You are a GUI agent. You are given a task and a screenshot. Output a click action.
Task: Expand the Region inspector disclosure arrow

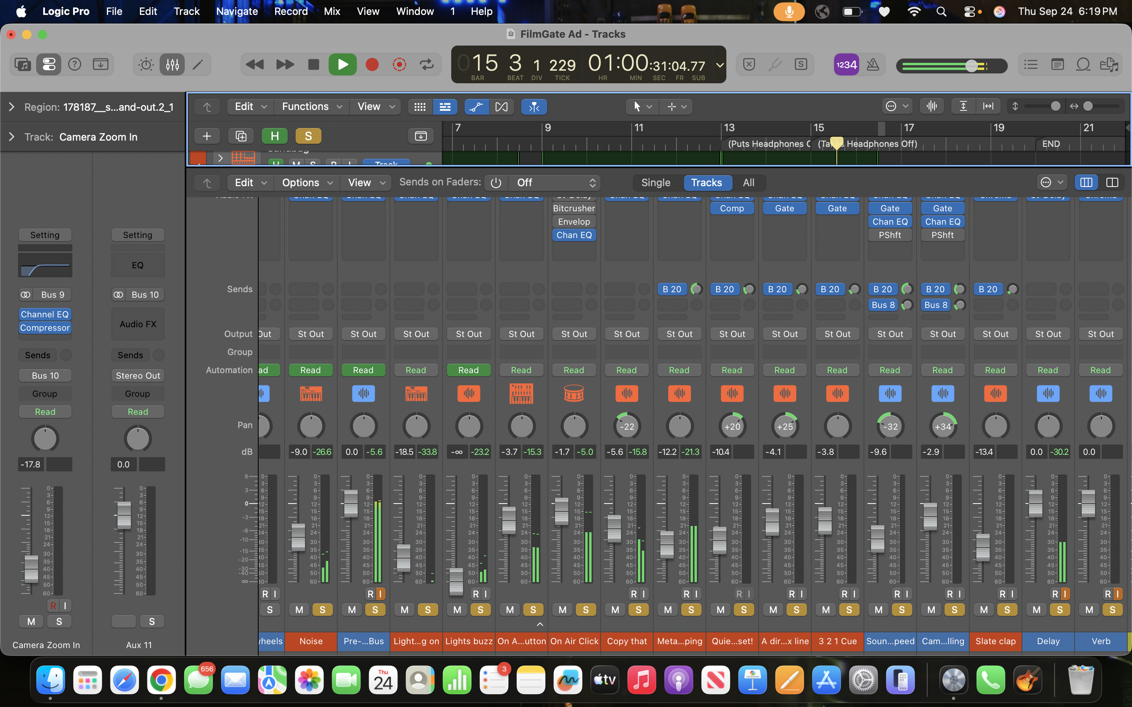12,107
